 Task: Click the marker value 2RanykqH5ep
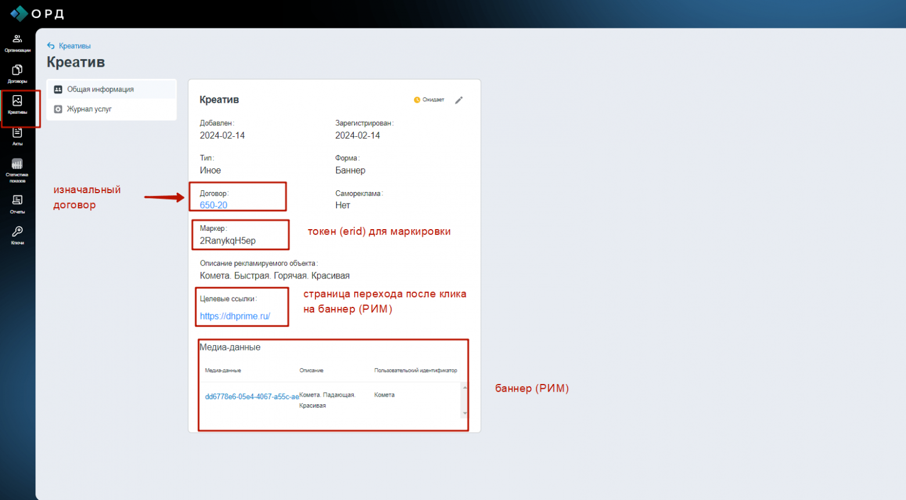pyautogui.click(x=228, y=241)
